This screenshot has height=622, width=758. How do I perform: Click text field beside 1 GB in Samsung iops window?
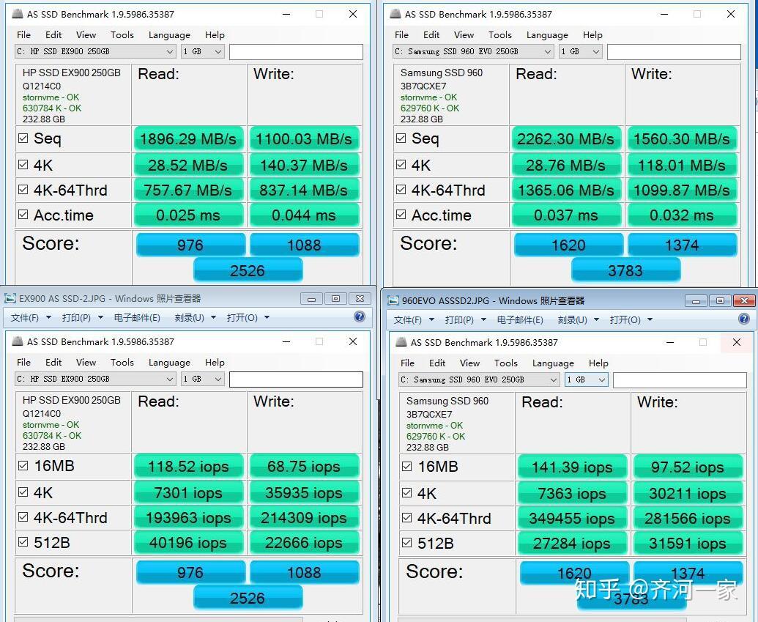(680, 380)
